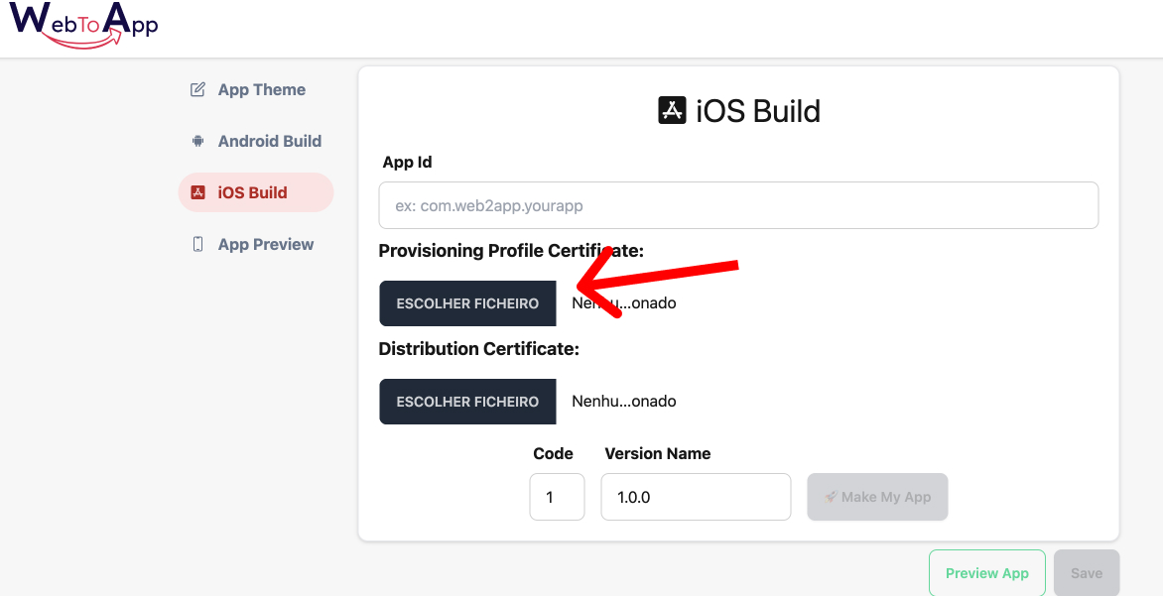This screenshot has width=1163, height=596.
Task: Select the iOS Build sidebar item
Action: [253, 193]
